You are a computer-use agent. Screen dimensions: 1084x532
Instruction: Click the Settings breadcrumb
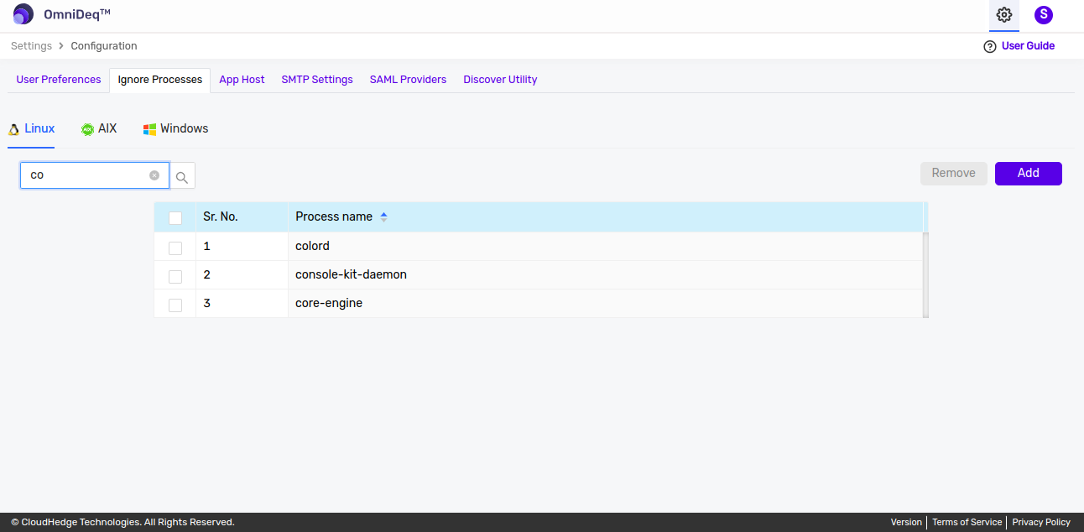pyautogui.click(x=31, y=46)
